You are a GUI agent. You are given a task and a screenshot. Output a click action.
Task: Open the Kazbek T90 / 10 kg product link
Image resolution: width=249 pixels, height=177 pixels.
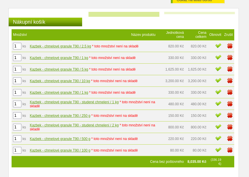pos(60,81)
